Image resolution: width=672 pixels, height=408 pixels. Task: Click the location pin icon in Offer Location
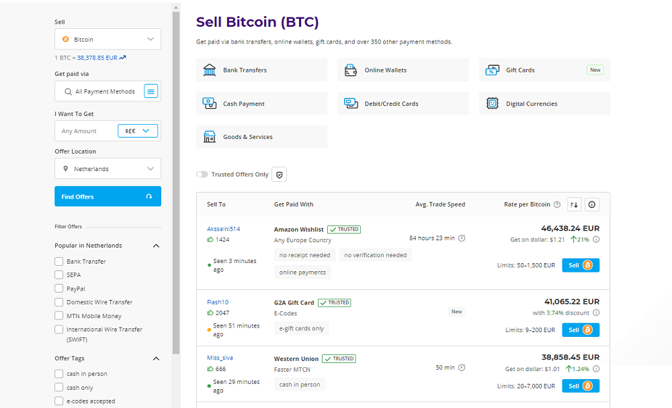(66, 168)
